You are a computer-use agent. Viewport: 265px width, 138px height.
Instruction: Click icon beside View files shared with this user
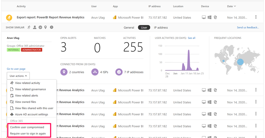[x=12, y=108]
